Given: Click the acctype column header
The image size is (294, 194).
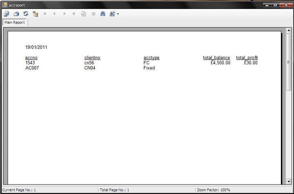Looking at the screenshot, I should click(x=151, y=57).
